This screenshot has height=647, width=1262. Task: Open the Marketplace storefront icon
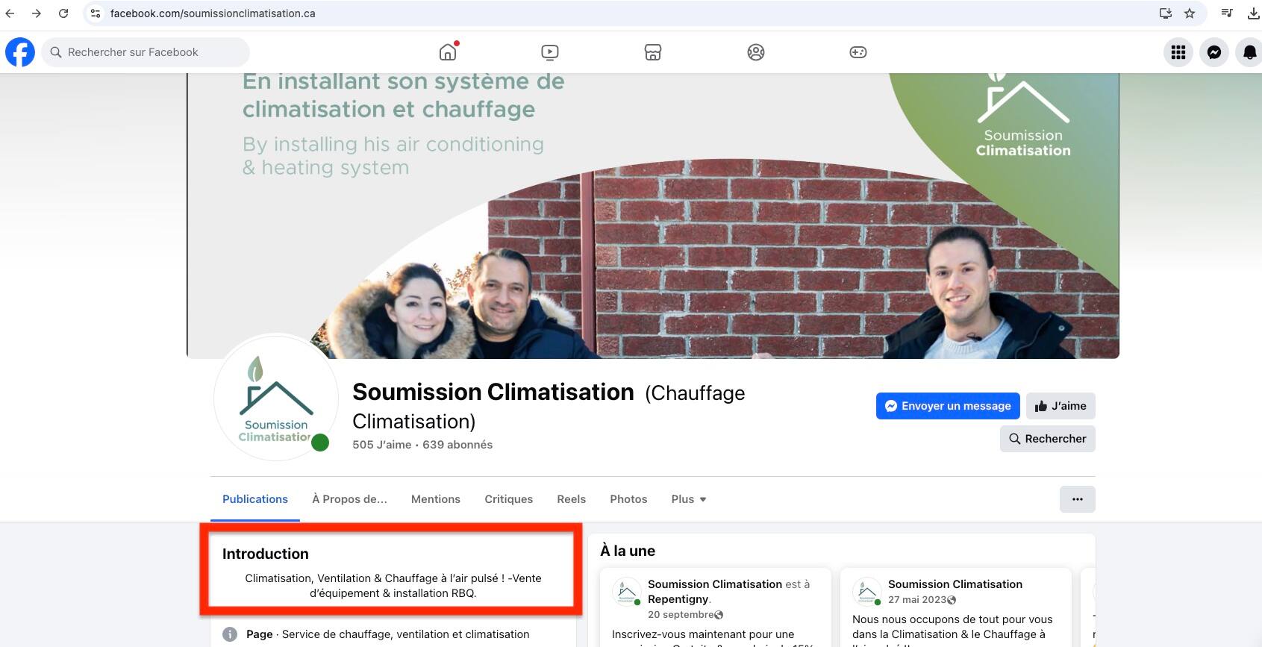click(x=653, y=52)
